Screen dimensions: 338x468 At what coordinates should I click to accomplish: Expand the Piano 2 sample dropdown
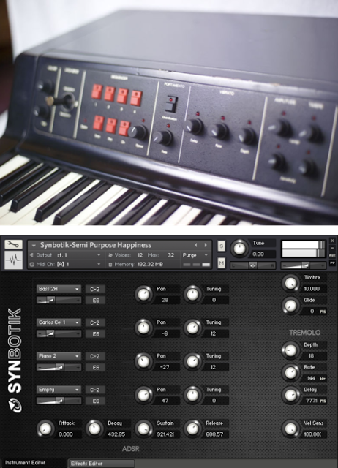tap(59, 356)
